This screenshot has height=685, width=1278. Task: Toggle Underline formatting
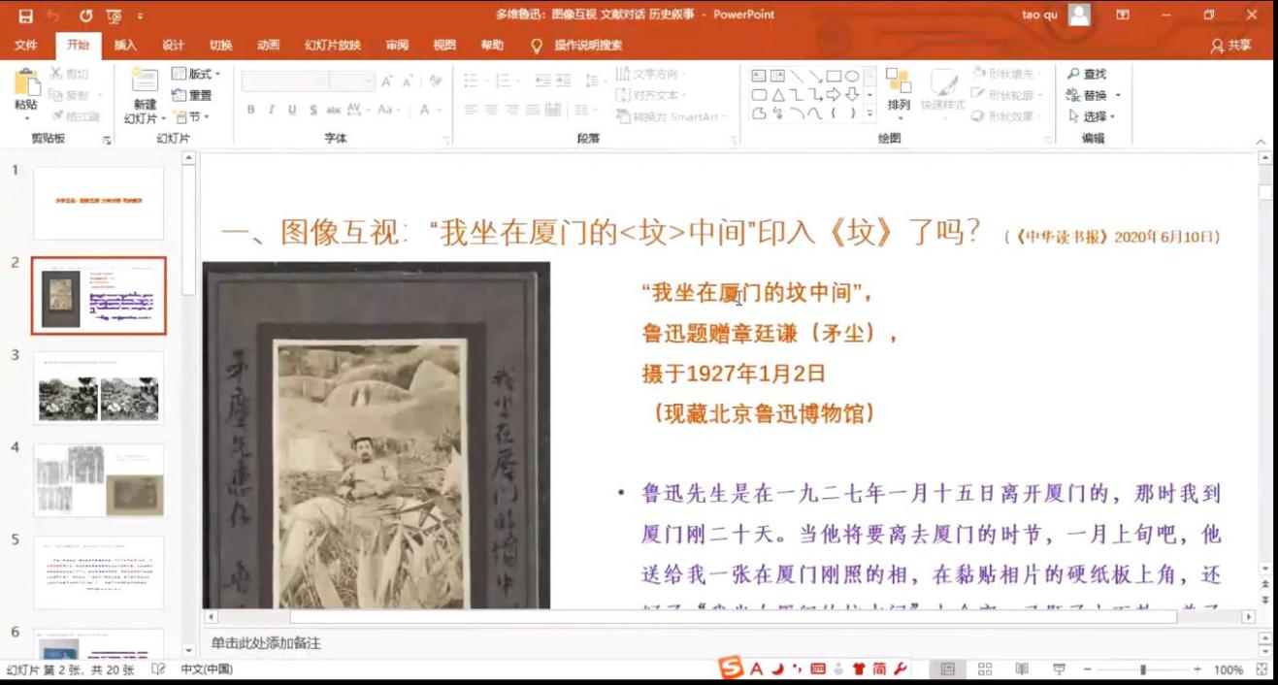292,111
